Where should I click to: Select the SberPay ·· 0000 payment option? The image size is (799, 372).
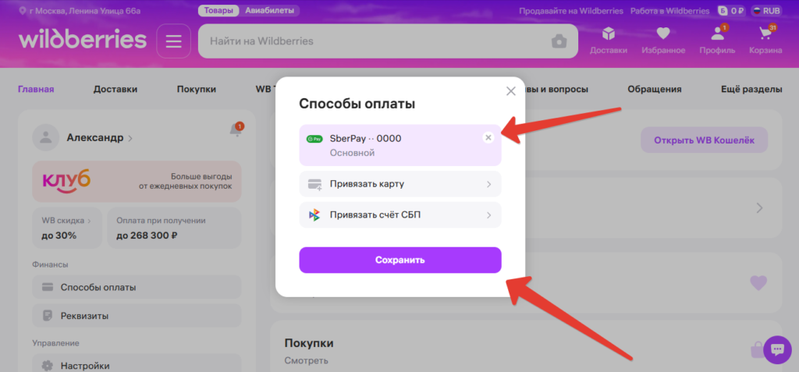click(400, 145)
